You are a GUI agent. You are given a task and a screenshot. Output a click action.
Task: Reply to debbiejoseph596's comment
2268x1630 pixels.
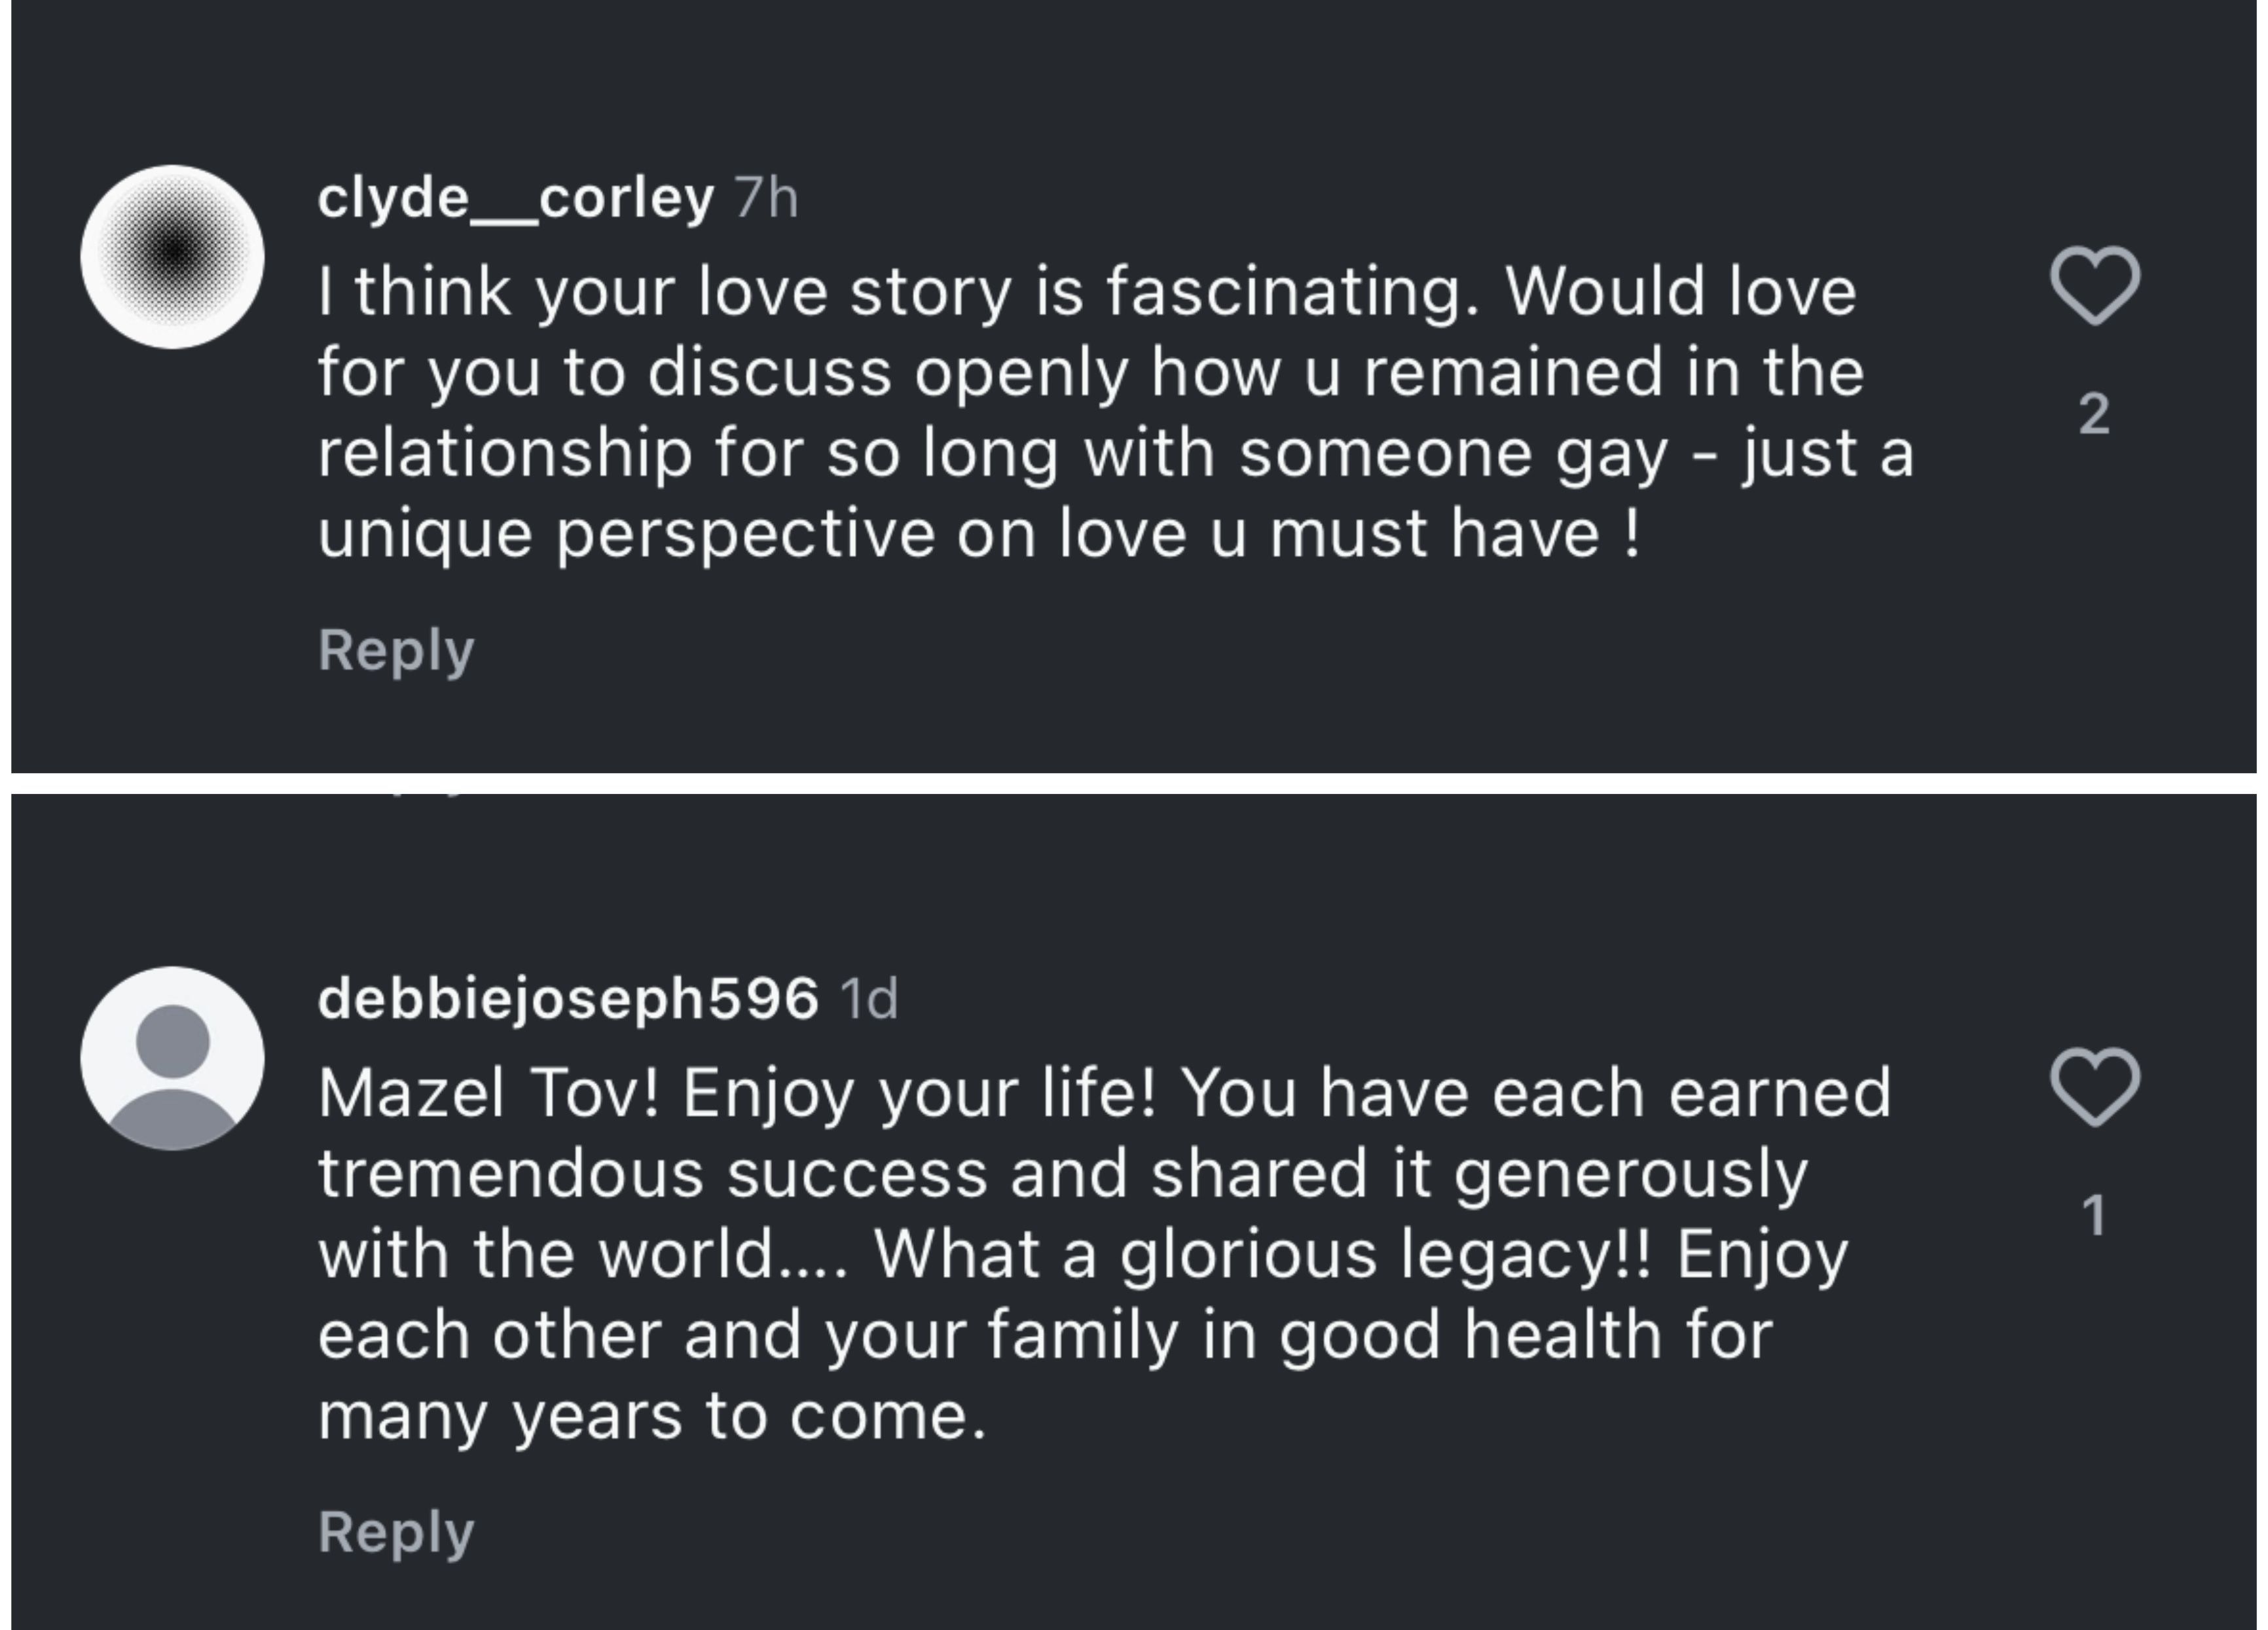click(x=396, y=1531)
